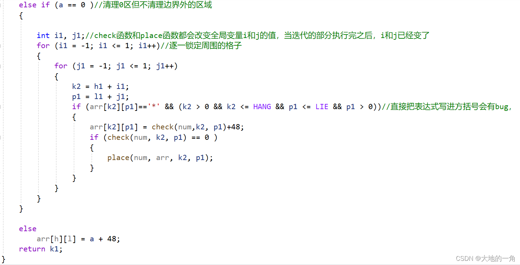Click the LIE macro in the if condition
Image resolution: width=520 pixels, height=265 pixels.
click(322, 107)
